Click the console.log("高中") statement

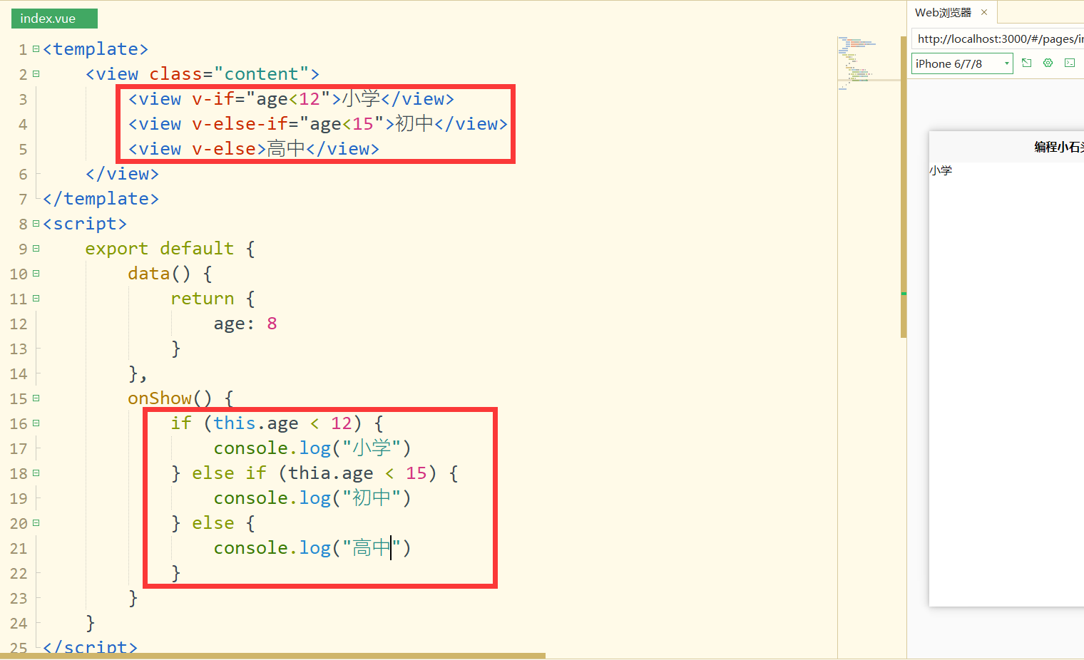(x=312, y=548)
